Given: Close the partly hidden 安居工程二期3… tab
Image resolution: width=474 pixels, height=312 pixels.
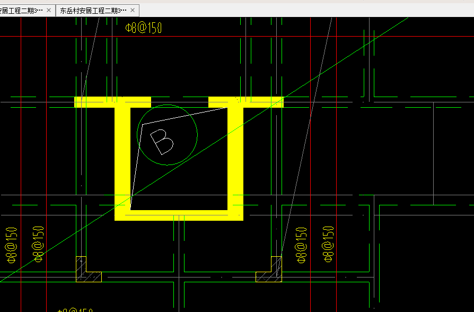Looking at the screenshot, I should point(49,10).
